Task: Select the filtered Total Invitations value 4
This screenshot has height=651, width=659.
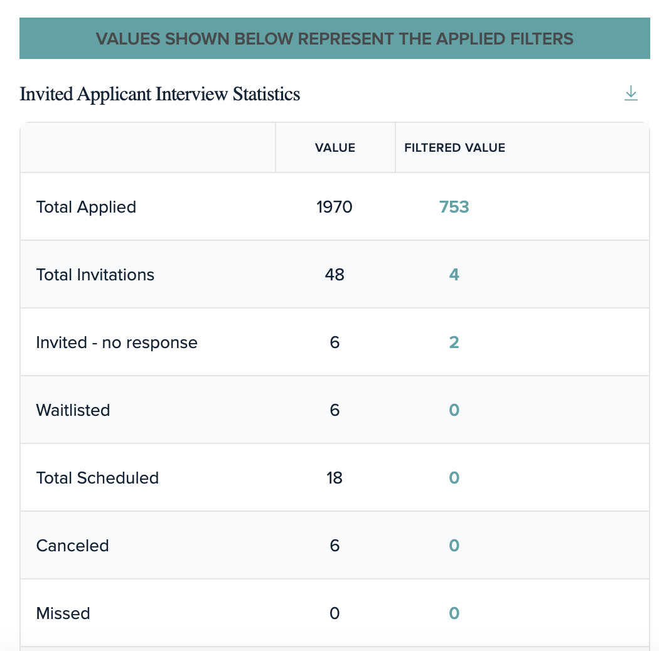Action: tap(454, 275)
